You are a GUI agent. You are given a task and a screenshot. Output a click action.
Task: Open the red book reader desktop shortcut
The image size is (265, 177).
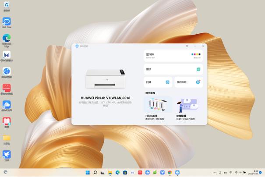point(7,122)
